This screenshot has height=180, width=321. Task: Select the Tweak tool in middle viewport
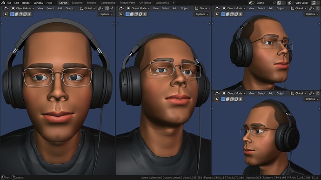tap(121, 14)
